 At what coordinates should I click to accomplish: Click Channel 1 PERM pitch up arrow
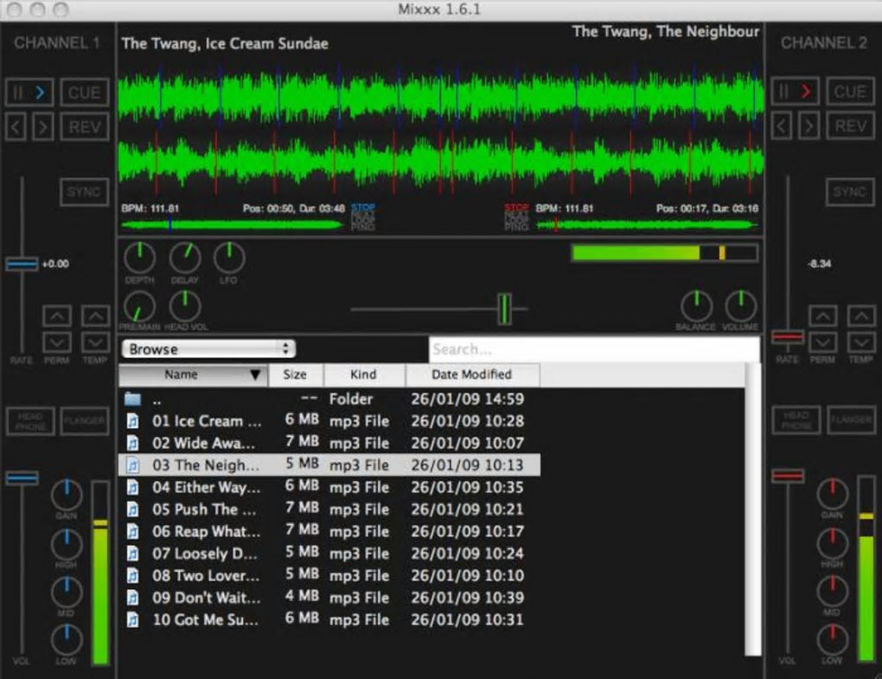pyautogui.click(x=57, y=317)
